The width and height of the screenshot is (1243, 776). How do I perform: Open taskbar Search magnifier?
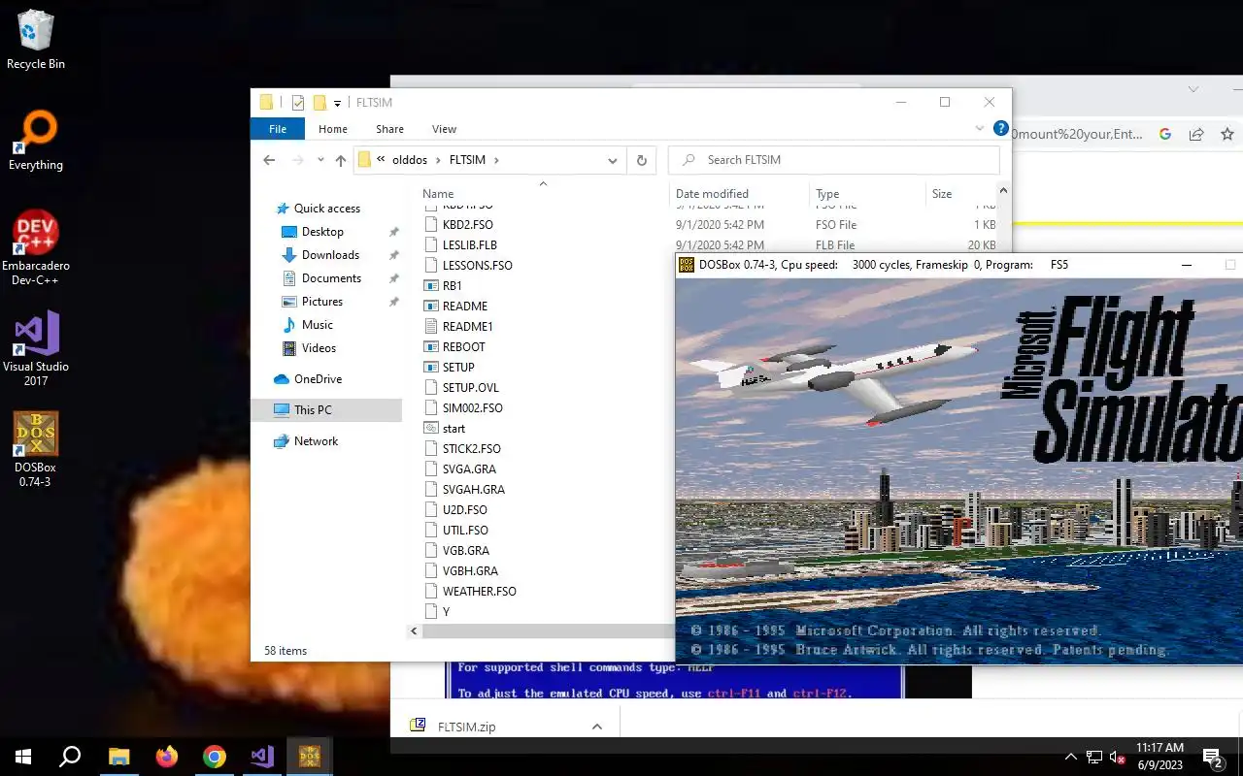point(70,757)
